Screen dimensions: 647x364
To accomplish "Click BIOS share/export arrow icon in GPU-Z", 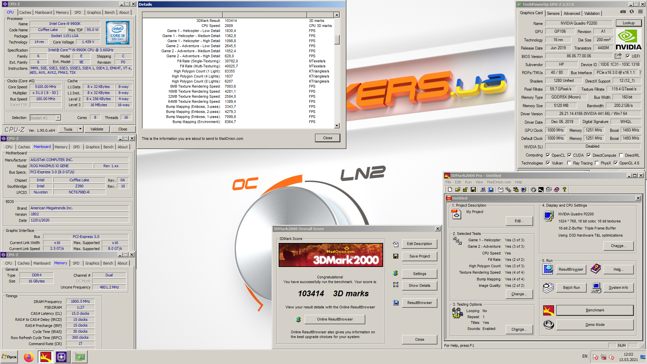I will pyautogui.click(x=618, y=56).
